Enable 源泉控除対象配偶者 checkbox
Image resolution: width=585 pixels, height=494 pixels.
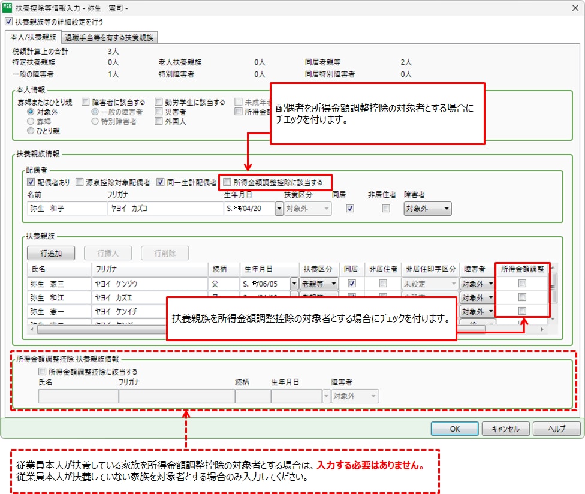click(80, 182)
